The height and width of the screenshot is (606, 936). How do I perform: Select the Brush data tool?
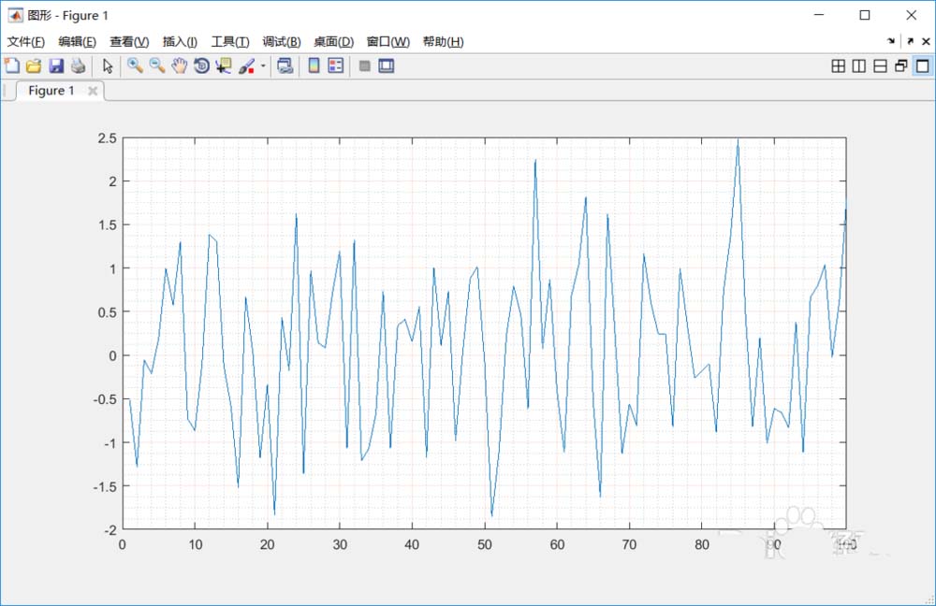coord(246,65)
